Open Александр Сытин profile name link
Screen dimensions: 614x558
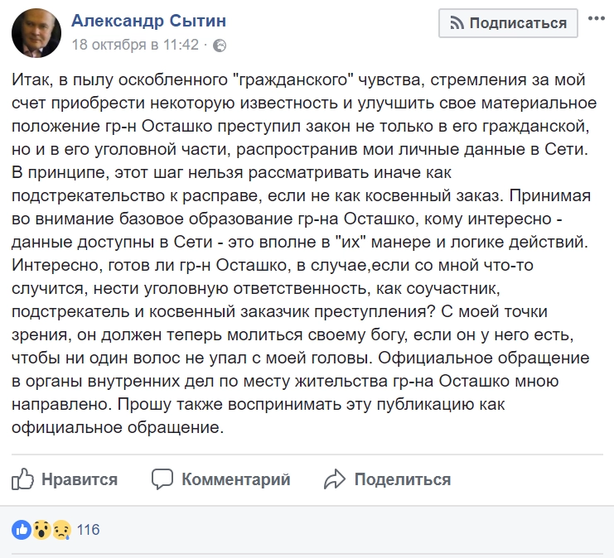(149, 20)
